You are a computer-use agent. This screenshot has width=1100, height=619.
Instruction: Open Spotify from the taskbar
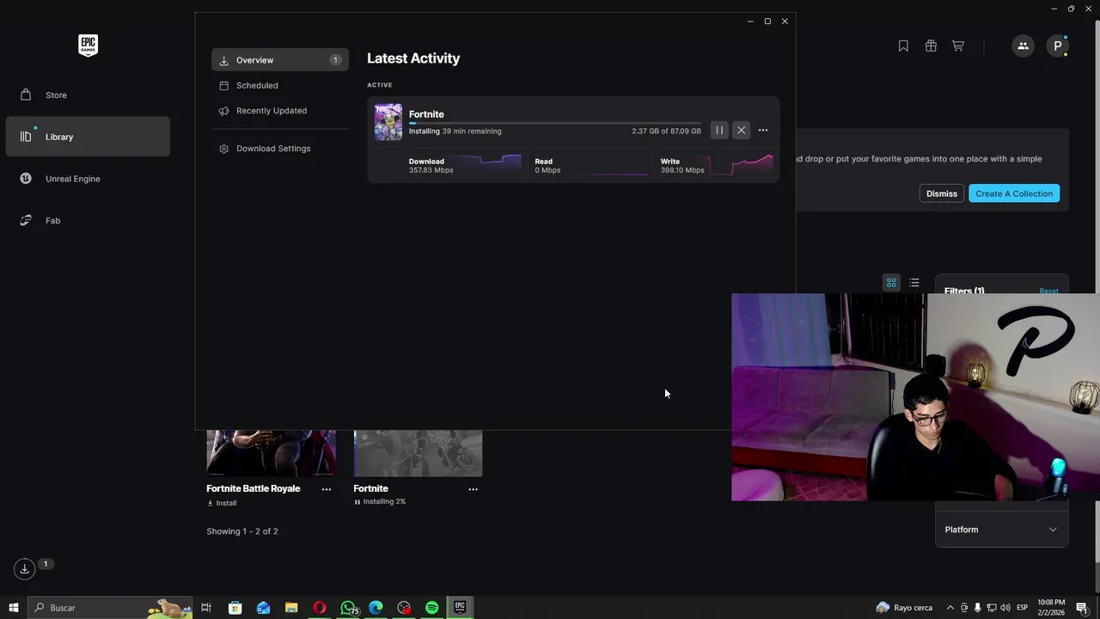pos(432,608)
